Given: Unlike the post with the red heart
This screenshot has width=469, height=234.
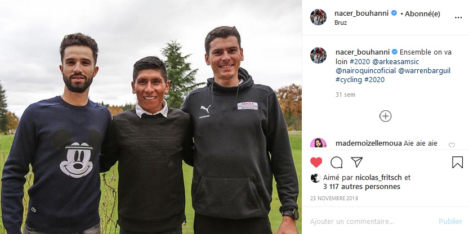Looking at the screenshot, I should (x=316, y=162).
